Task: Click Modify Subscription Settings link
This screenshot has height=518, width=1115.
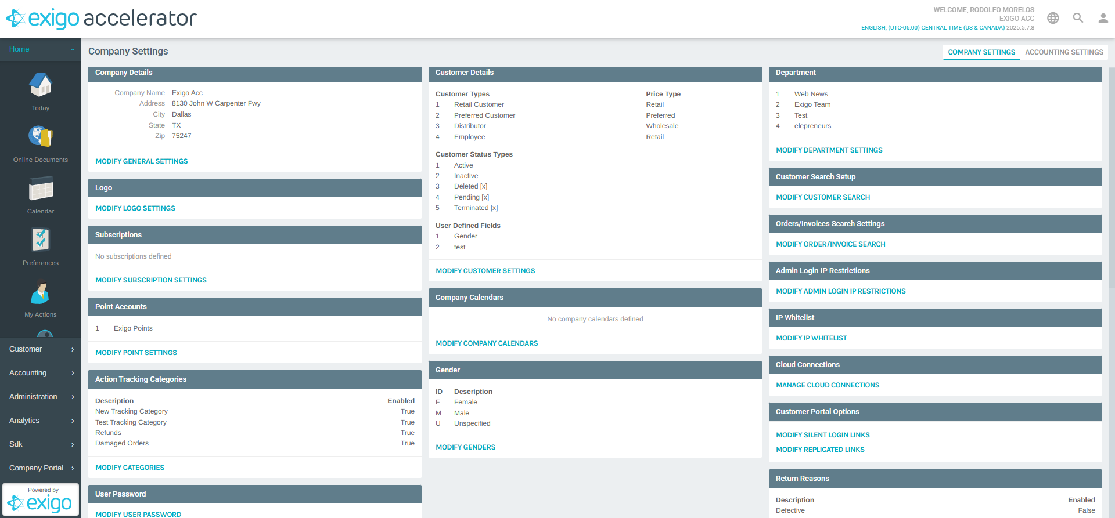Action: (151, 280)
